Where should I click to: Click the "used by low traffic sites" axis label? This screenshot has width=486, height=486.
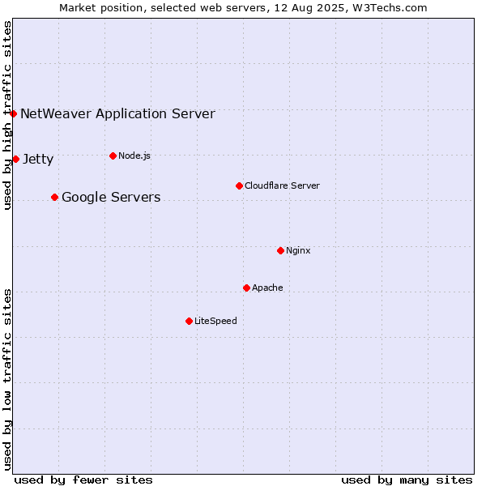[6, 380]
